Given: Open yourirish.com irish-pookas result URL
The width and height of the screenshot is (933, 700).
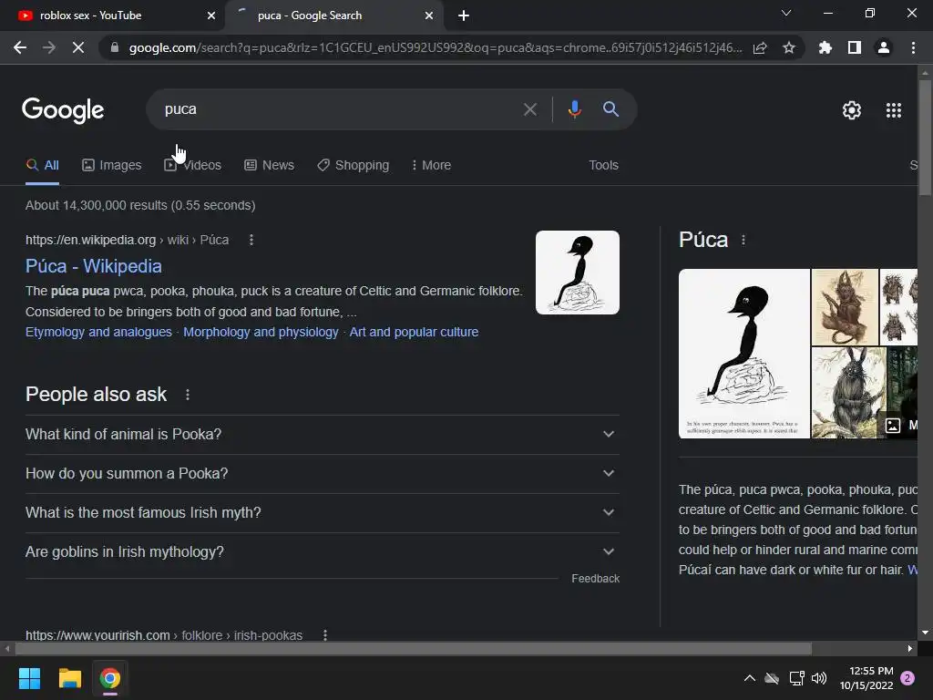Looking at the screenshot, I should (164, 635).
